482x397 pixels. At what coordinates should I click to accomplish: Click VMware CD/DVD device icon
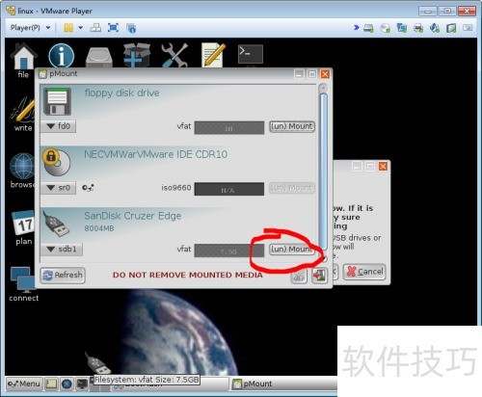[385, 28]
